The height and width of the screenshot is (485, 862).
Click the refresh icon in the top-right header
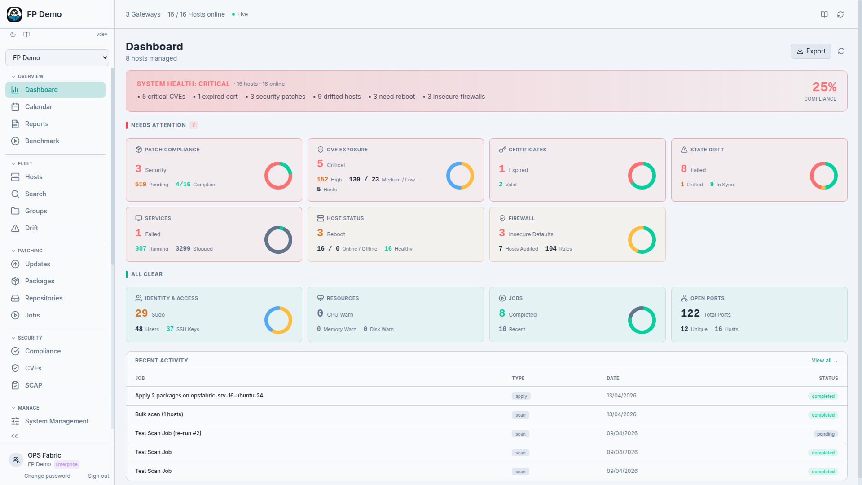(x=841, y=14)
